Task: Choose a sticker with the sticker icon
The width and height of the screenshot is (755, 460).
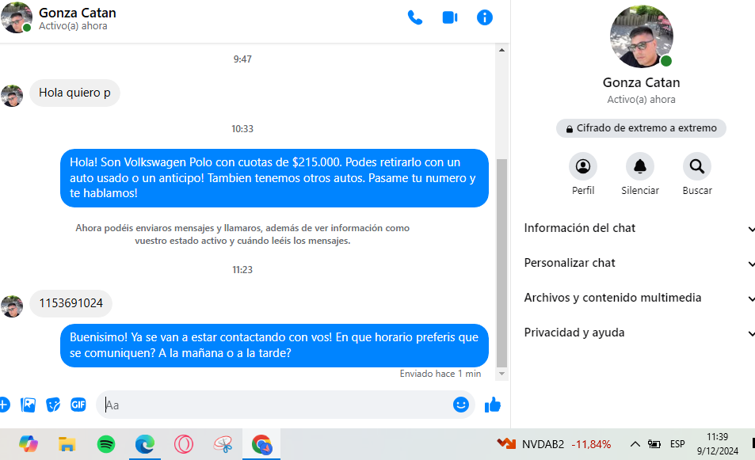Action: click(x=53, y=405)
